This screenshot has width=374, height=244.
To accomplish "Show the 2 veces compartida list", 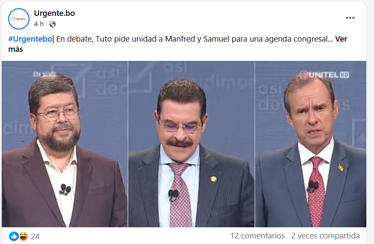I will point(326,236).
